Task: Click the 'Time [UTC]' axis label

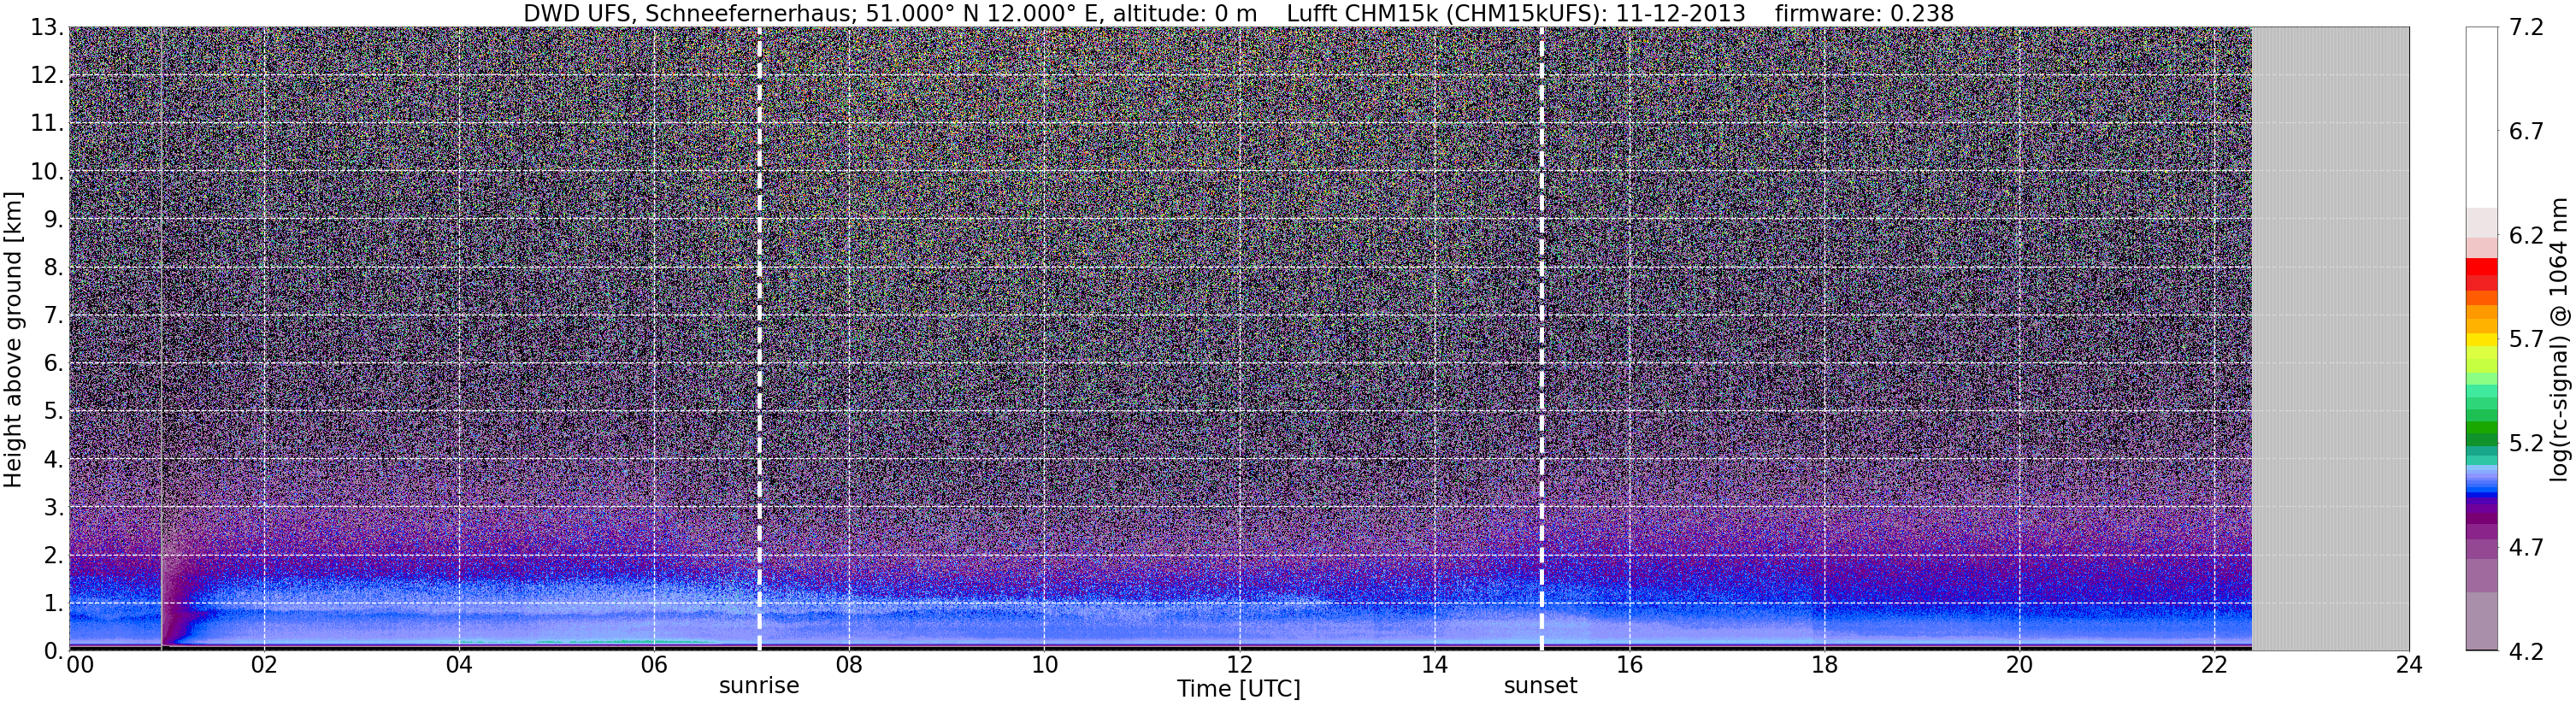Action: pos(1239,689)
